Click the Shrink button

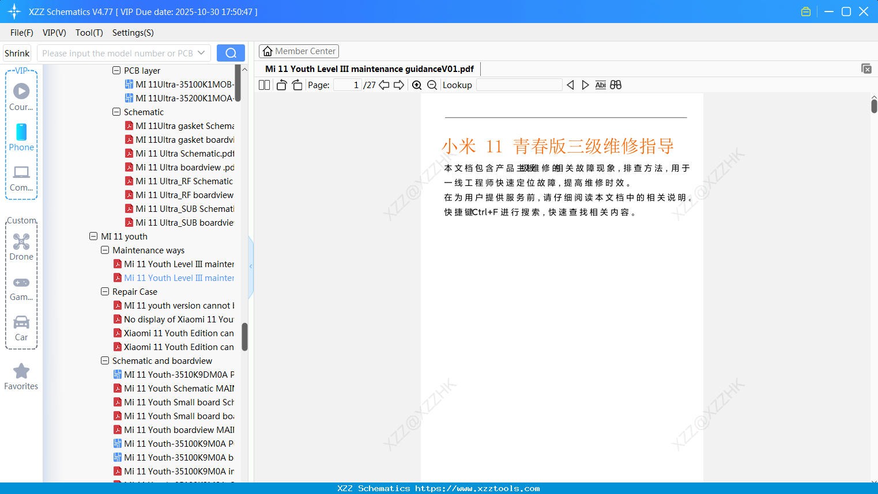click(17, 52)
